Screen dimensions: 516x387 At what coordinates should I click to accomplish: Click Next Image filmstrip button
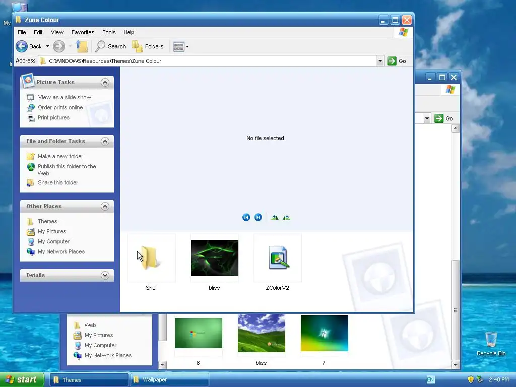(258, 217)
